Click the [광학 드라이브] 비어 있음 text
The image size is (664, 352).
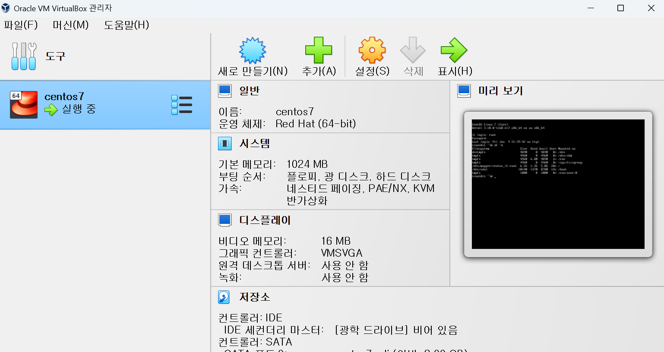396,330
